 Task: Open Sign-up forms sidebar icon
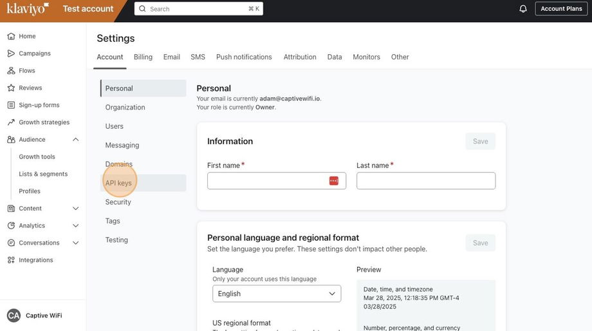pyautogui.click(x=11, y=105)
